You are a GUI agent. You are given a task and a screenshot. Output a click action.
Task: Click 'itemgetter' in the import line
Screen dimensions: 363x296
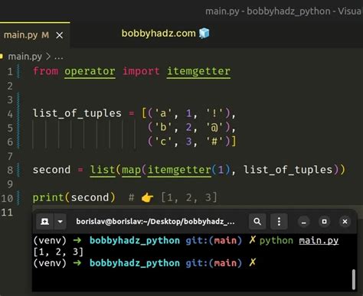198,71
